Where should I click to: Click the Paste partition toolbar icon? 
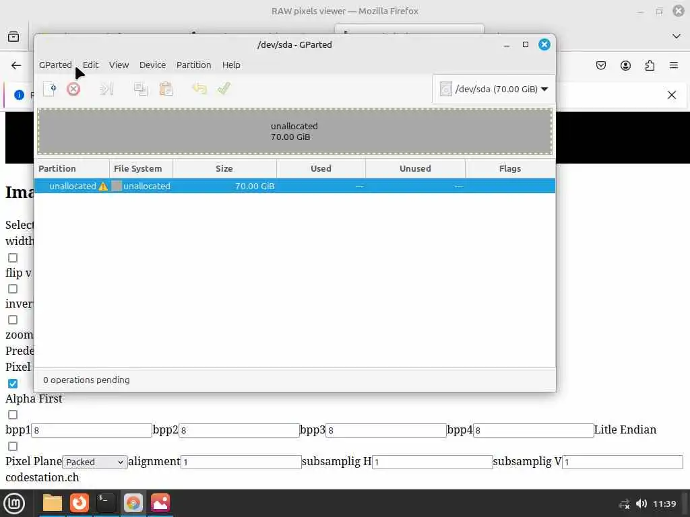pos(166,90)
